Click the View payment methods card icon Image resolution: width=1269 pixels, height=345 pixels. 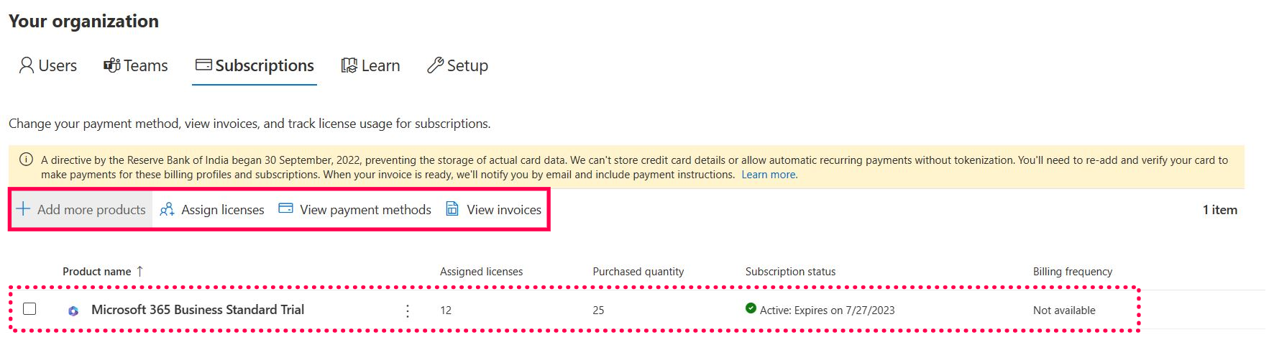pos(285,208)
